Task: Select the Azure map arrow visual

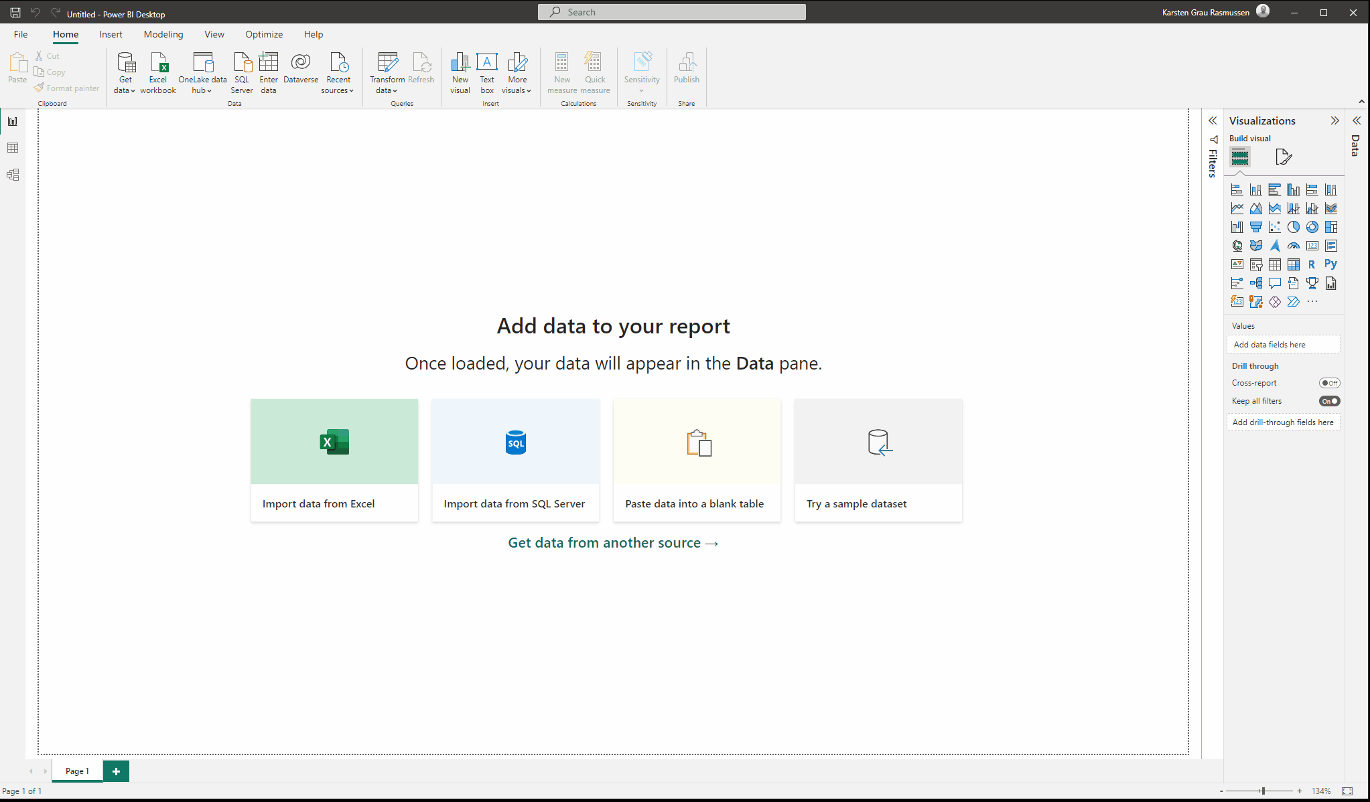Action: coord(1275,246)
